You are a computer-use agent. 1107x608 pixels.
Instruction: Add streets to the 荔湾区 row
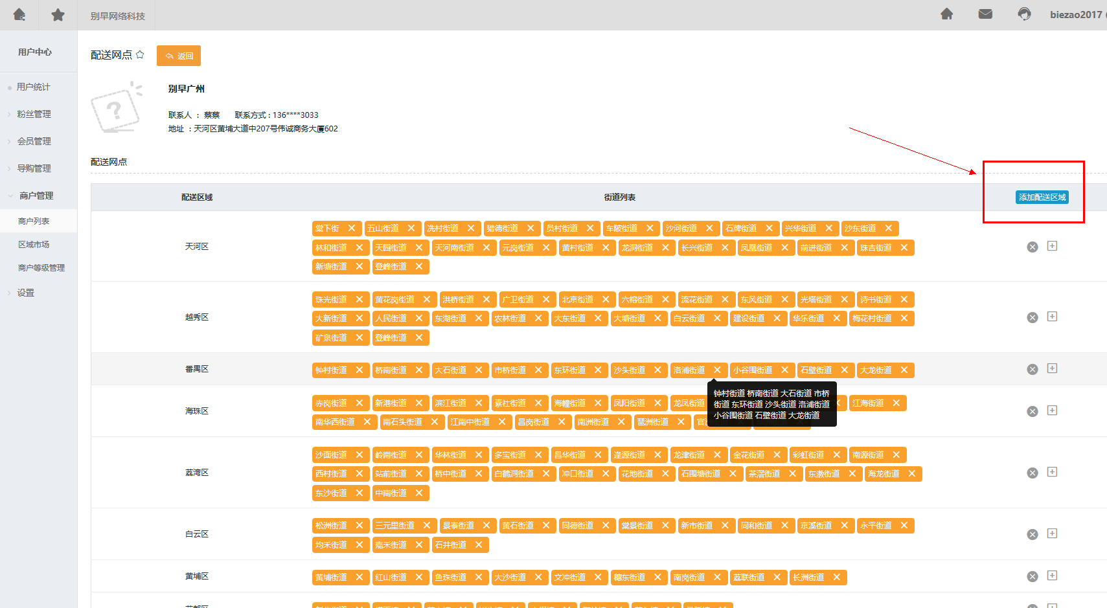[1052, 472]
